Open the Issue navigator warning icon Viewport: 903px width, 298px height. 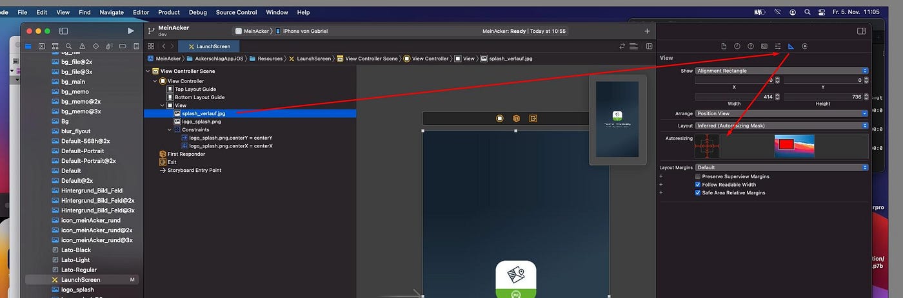pyautogui.click(x=83, y=46)
